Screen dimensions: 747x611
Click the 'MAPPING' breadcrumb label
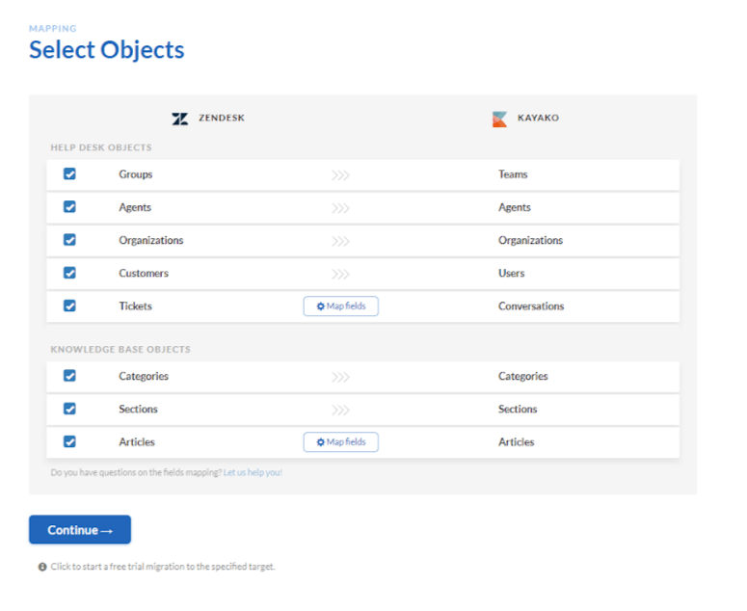pos(53,29)
